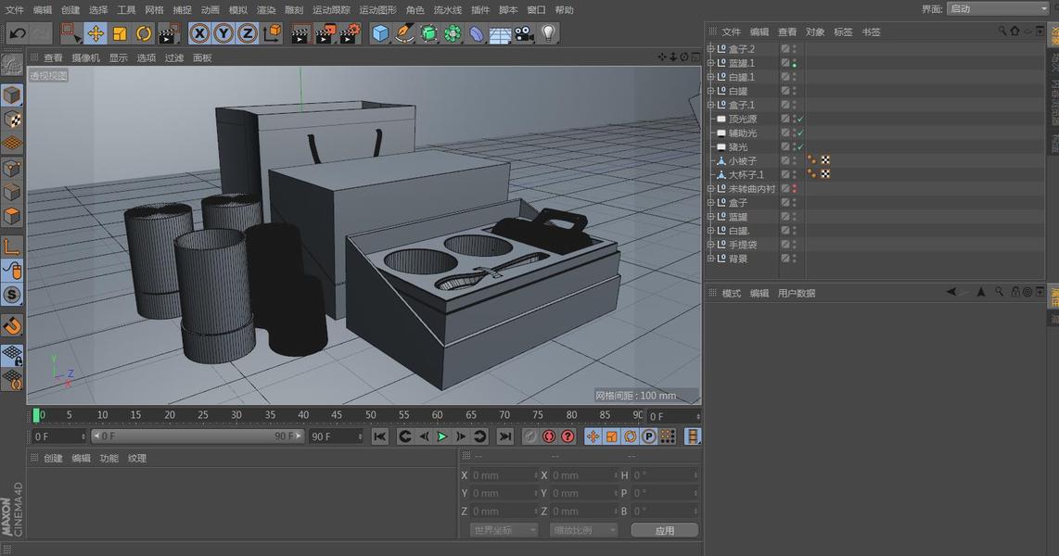Select the Move tool in top toolbar
Viewport: 1059px width, 556px height.
coord(96,34)
